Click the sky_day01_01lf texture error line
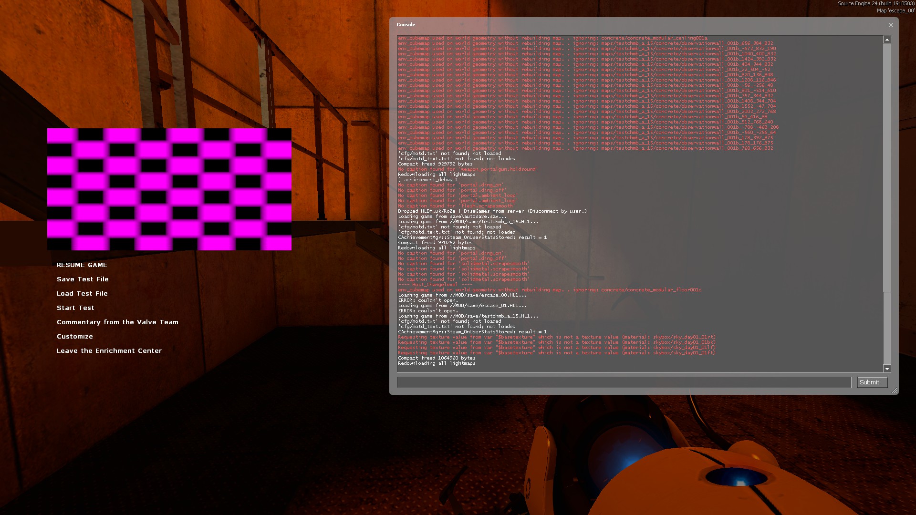Screen dimensions: 916x515 click(x=557, y=348)
